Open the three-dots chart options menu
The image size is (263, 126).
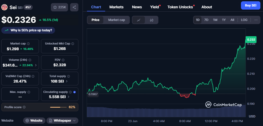coord(256,20)
